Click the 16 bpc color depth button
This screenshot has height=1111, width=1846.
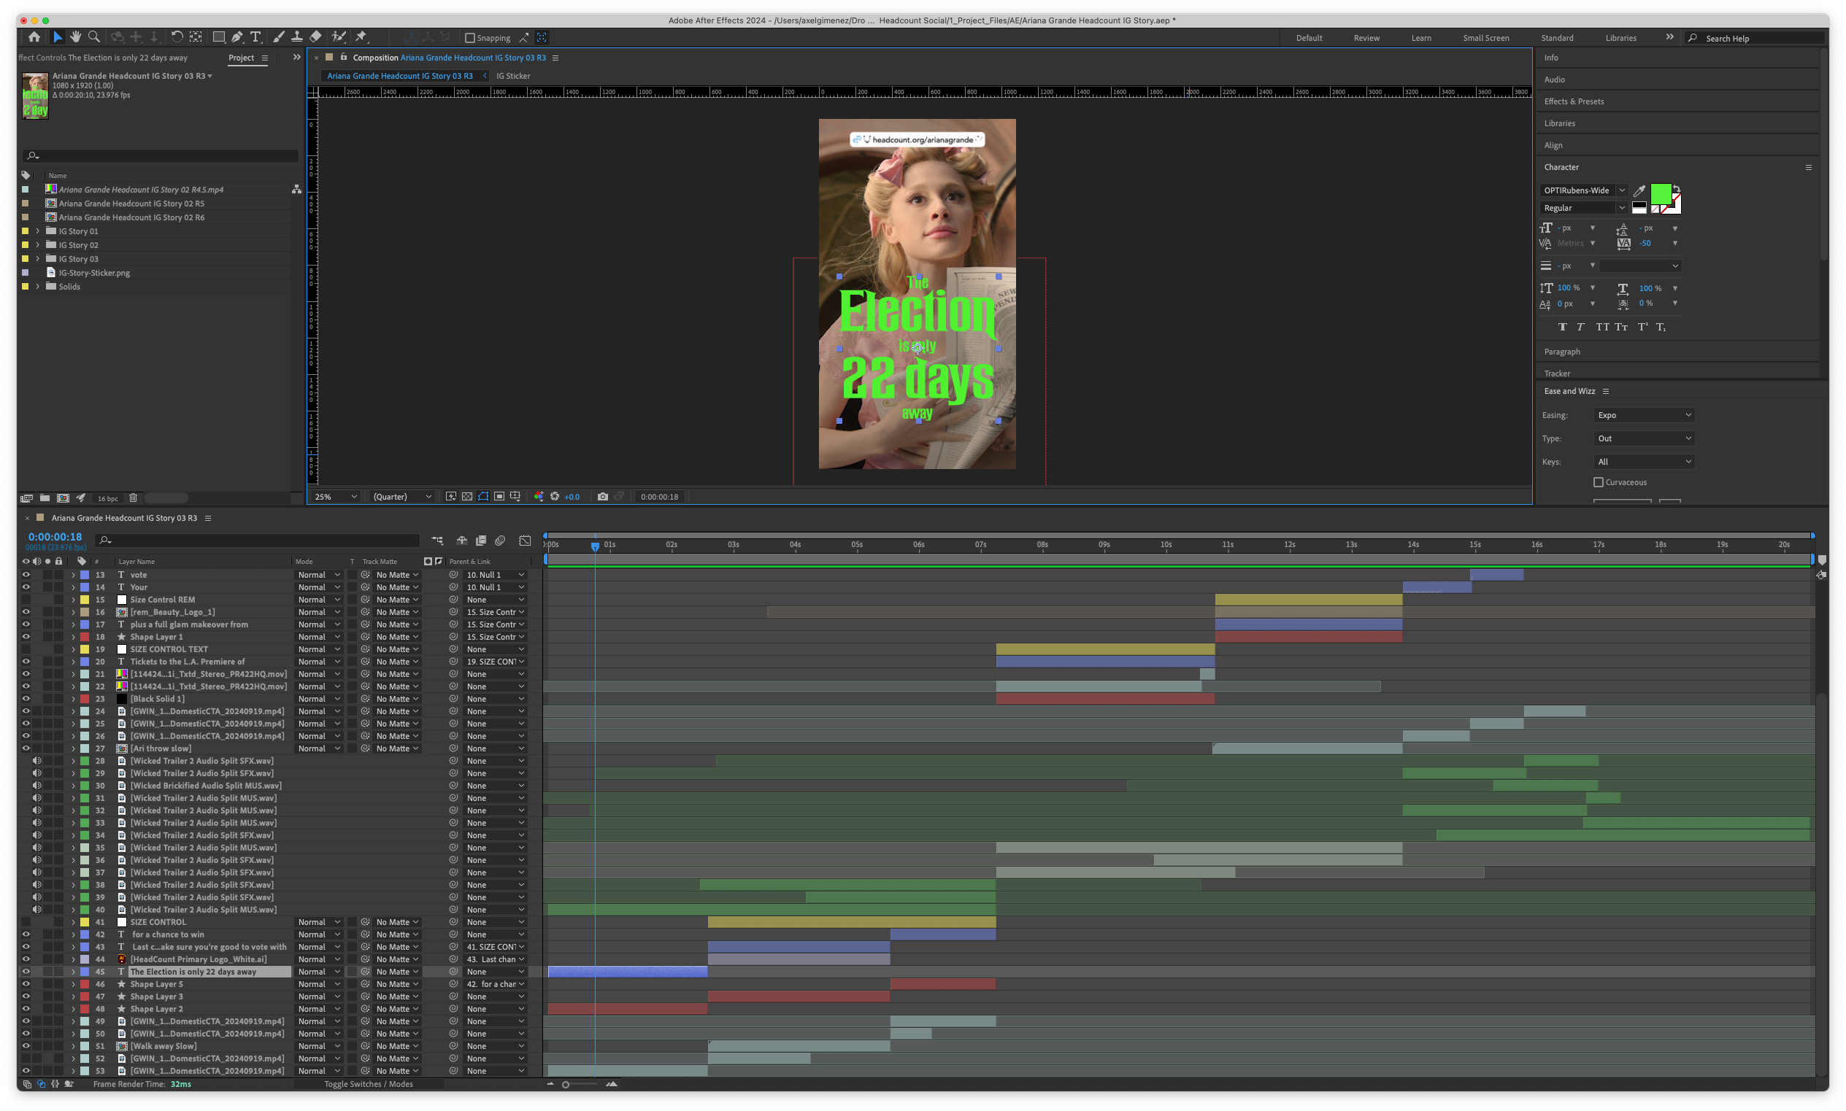[107, 499]
